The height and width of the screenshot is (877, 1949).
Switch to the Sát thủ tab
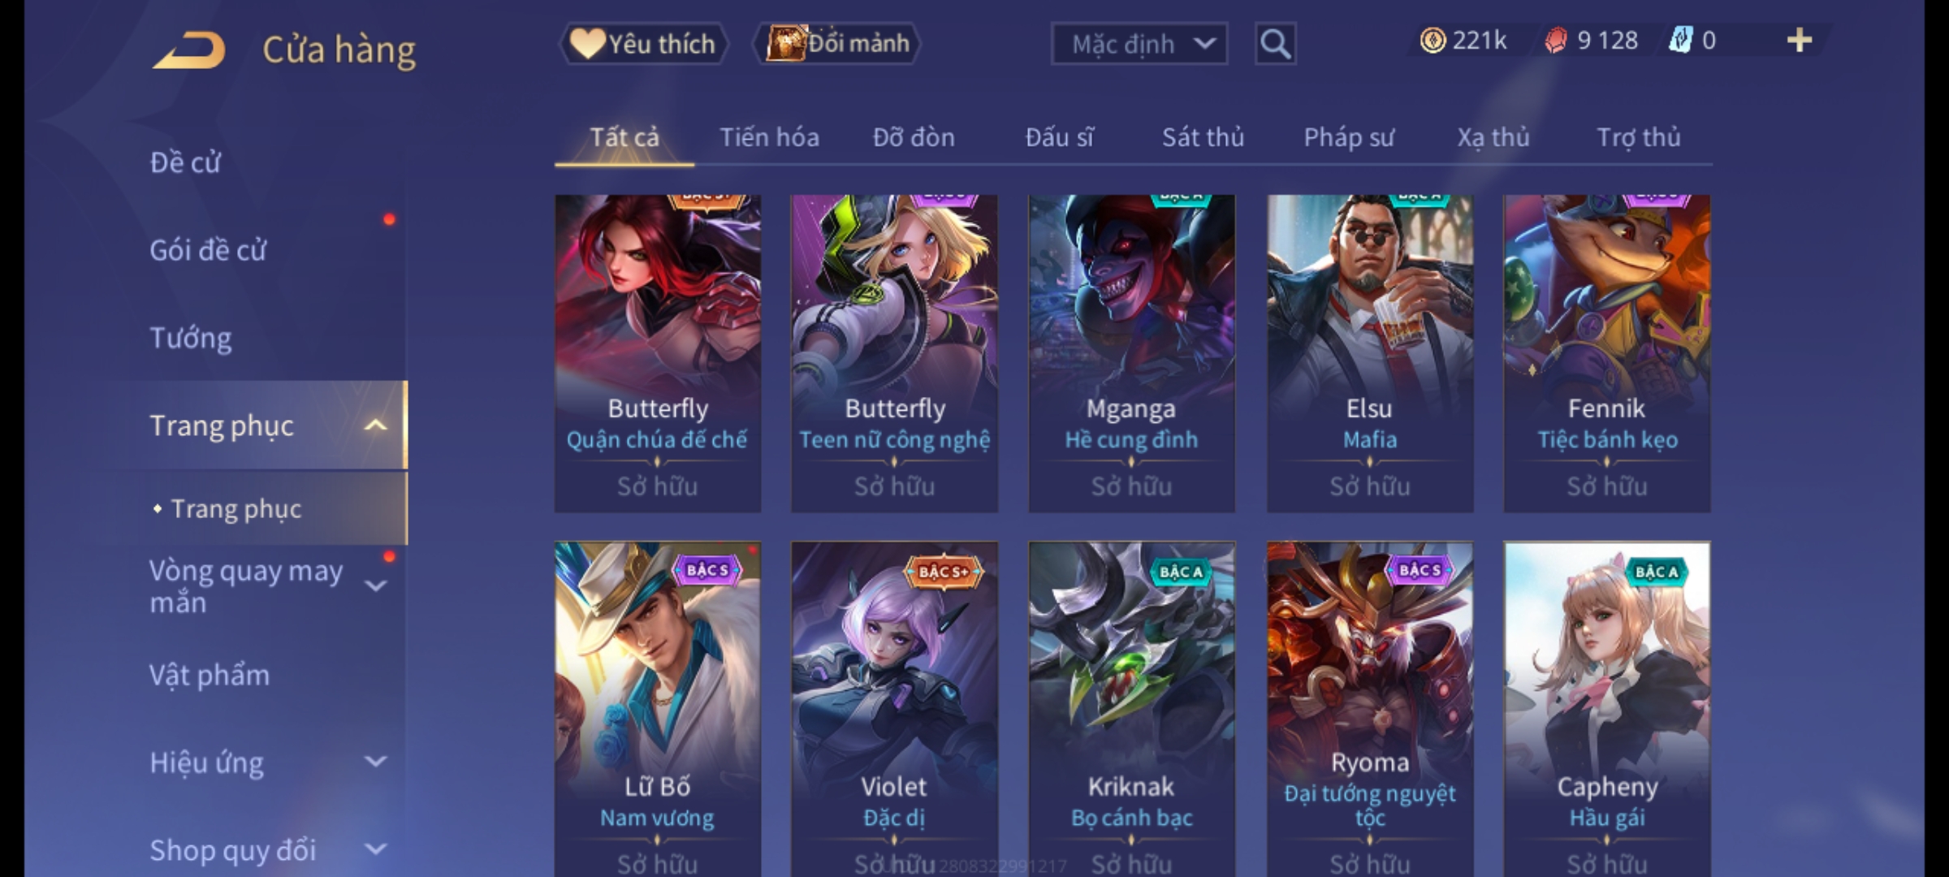tap(1203, 137)
